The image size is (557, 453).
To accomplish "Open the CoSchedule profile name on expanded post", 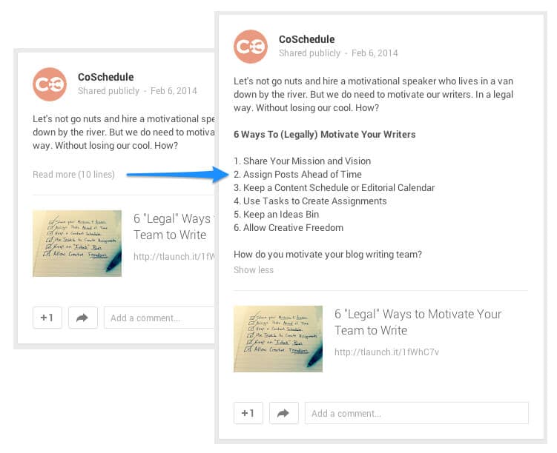I will pyautogui.click(x=306, y=39).
